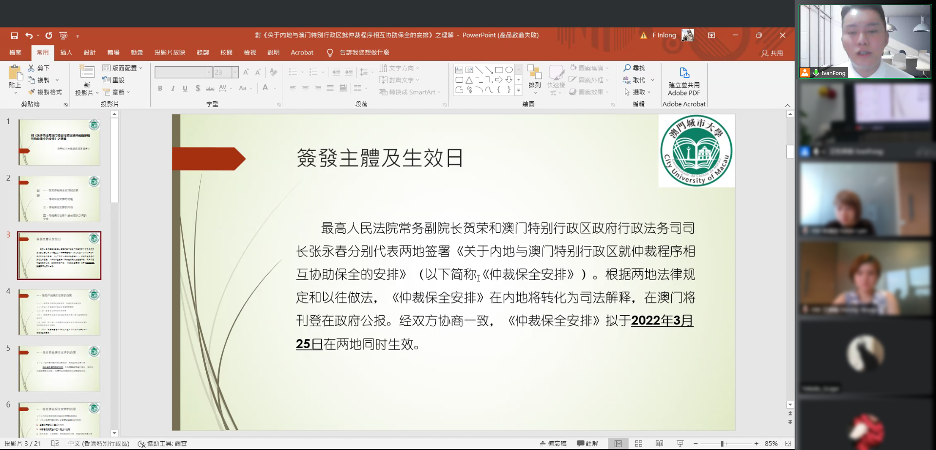
Task: Click the Save icon in the quick access toolbar
Action: click(x=15, y=36)
